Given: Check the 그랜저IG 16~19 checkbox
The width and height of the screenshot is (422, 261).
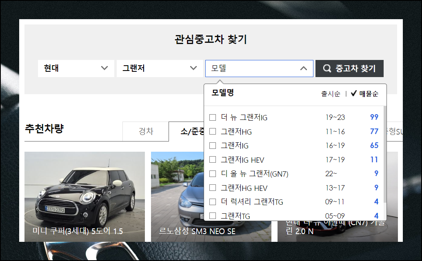Looking at the screenshot, I should coord(213,146).
